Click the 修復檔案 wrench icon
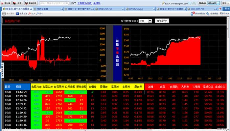230x131 pixels. click(x=208, y=13)
